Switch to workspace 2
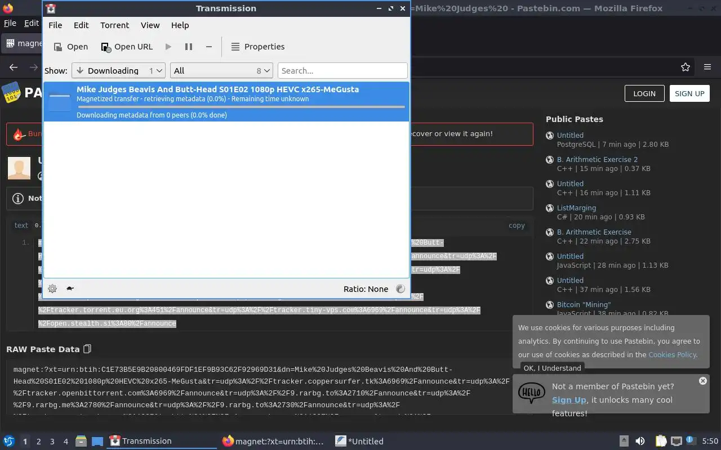The height and width of the screenshot is (450, 721). coord(38,442)
